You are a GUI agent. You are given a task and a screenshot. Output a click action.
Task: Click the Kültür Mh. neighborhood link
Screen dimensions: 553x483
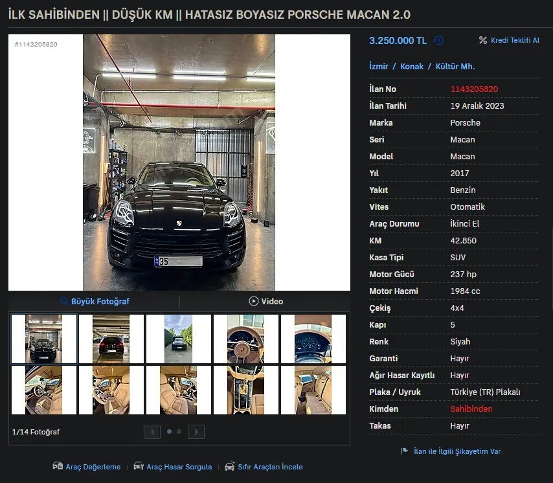(x=455, y=66)
